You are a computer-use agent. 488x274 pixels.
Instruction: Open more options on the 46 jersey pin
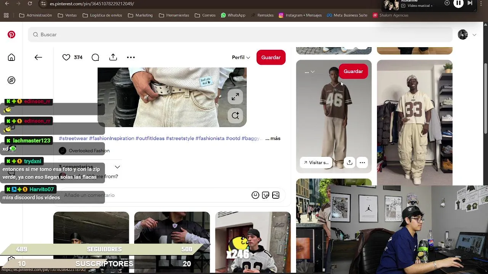point(362,162)
